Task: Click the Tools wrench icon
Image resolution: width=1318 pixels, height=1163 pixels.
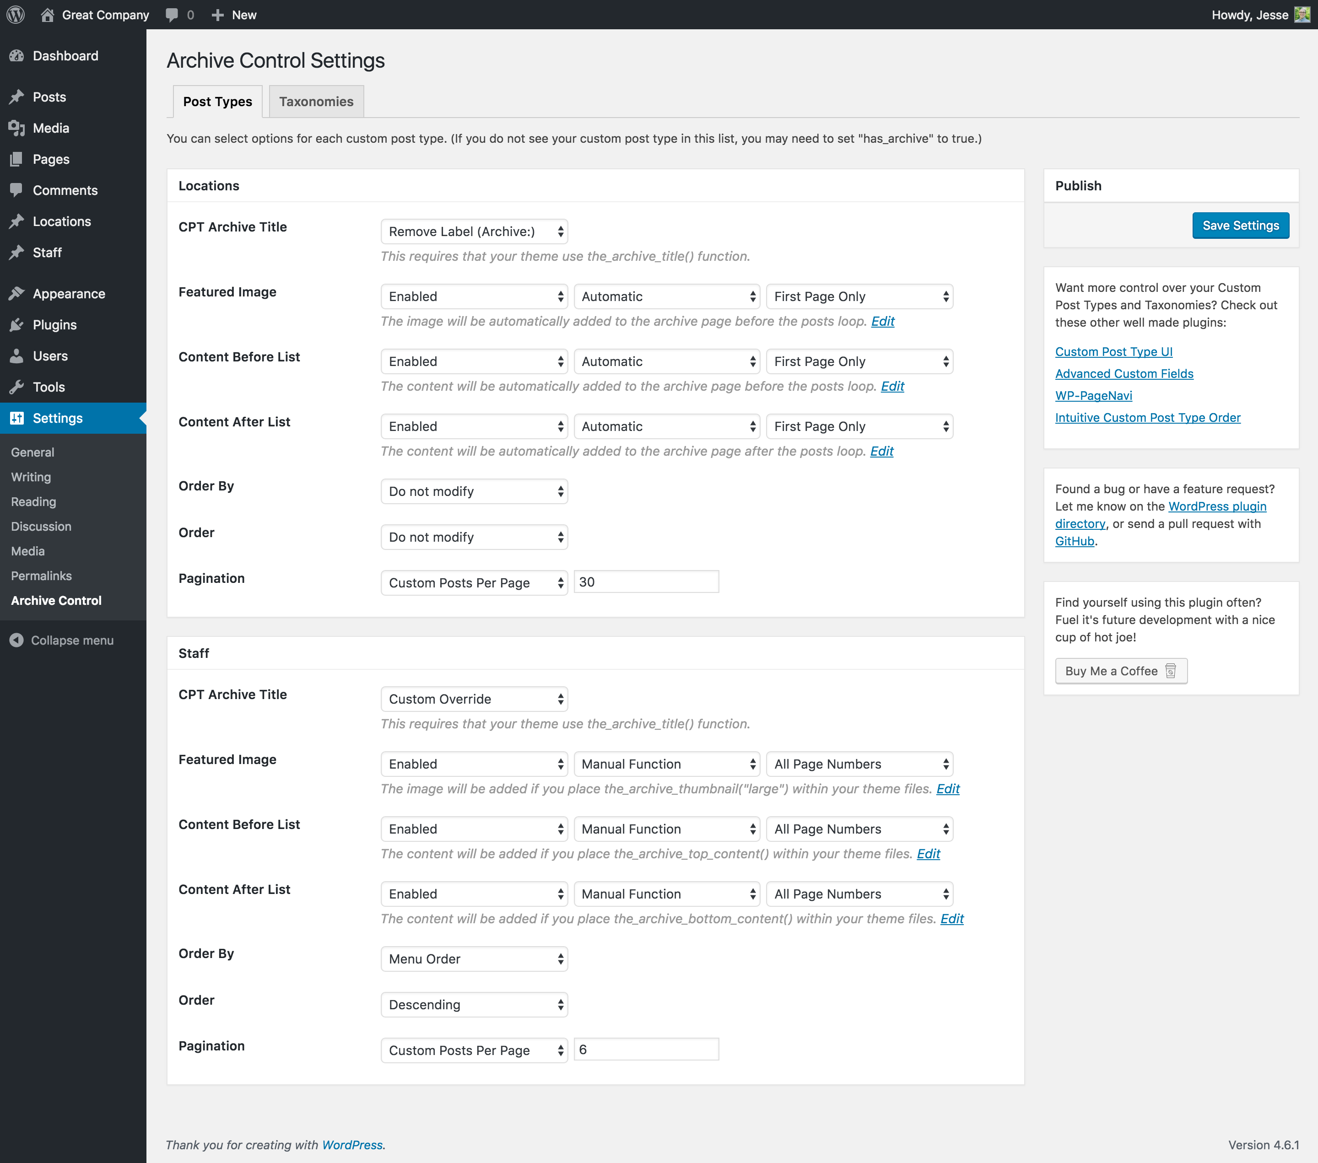Action: [17, 387]
